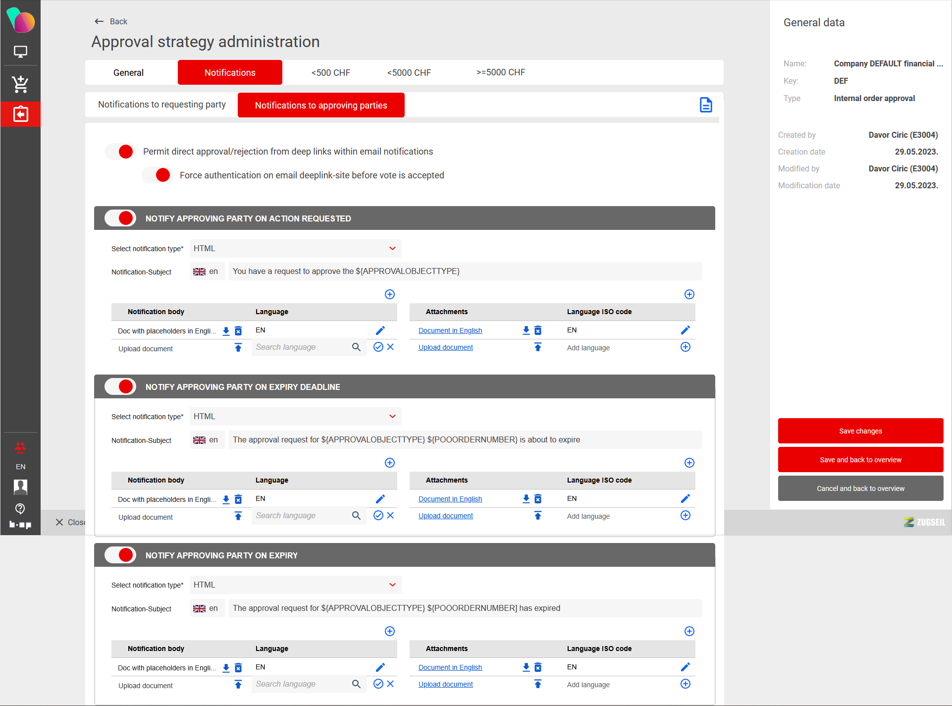
Task: Click Save and back to overview
Action: coord(860,460)
